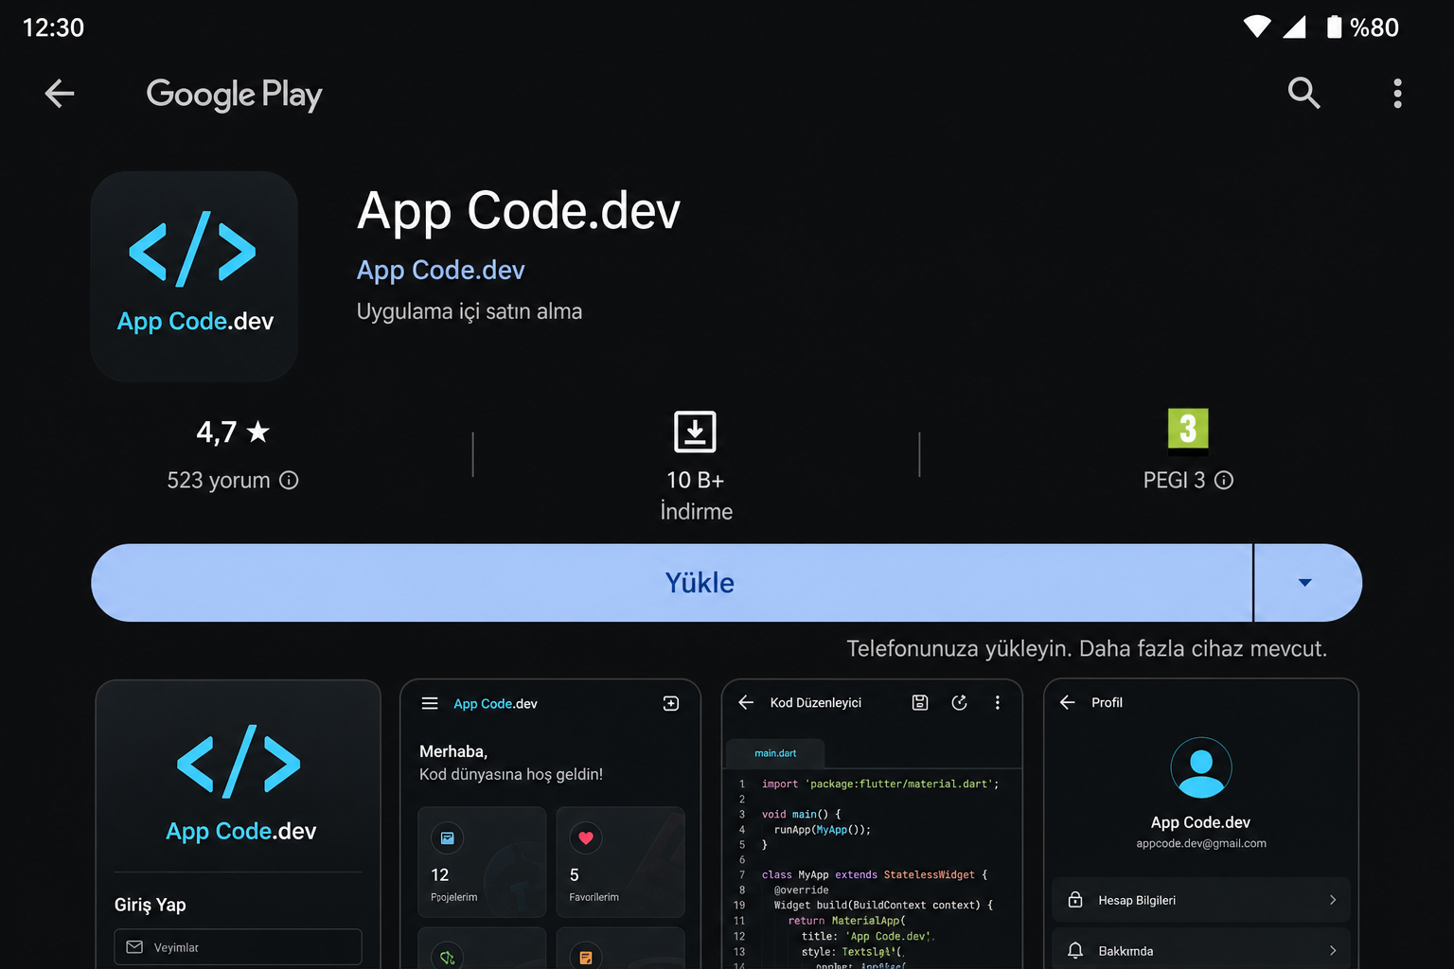The height and width of the screenshot is (969, 1454).
Task: Tap back arrow in Kod Düzenleyici screenshot
Action: [x=746, y=702]
